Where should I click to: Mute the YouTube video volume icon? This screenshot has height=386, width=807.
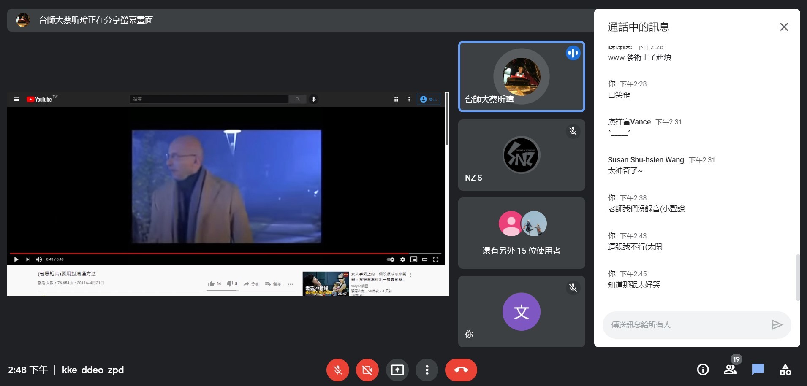[39, 259]
